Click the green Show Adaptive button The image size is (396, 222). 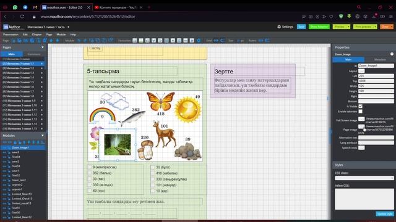pyautogui.click(x=319, y=27)
